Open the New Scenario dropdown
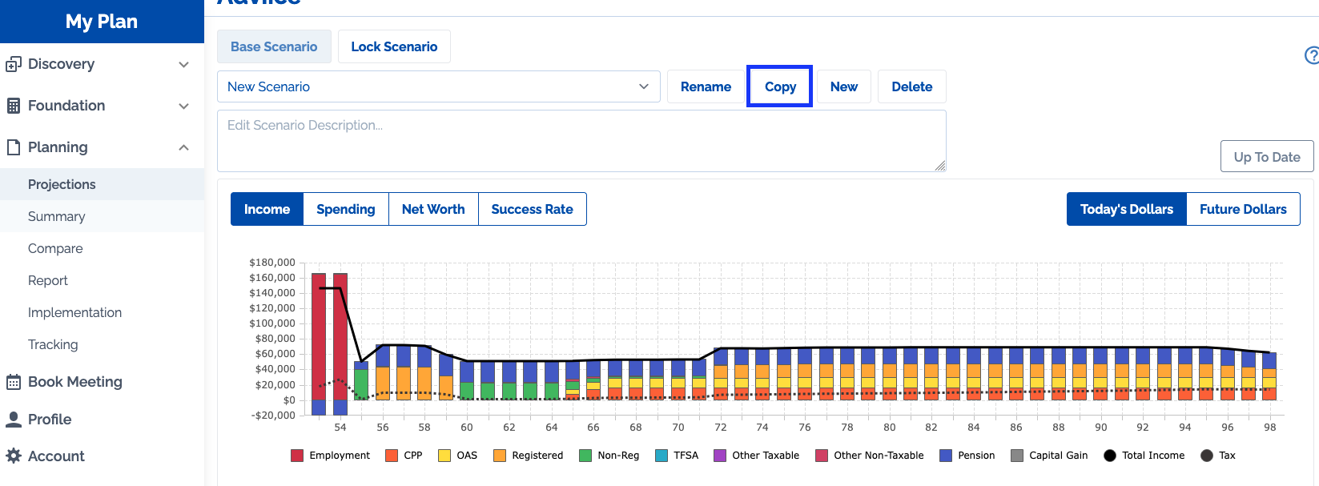This screenshot has width=1319, height=486. point(438,86)
